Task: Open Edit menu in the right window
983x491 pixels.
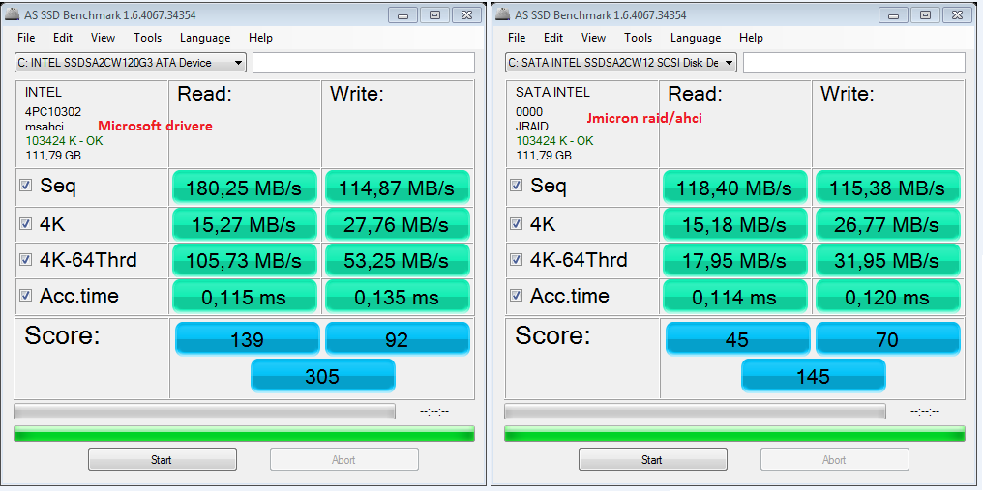Action: 553,38
